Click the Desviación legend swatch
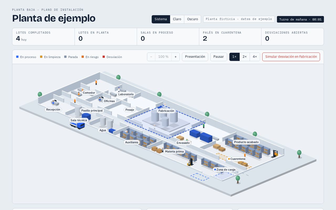336x210 pixels. [x=104, y=57]
